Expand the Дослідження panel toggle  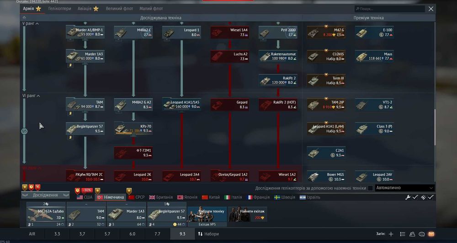[x=45, y=195]
